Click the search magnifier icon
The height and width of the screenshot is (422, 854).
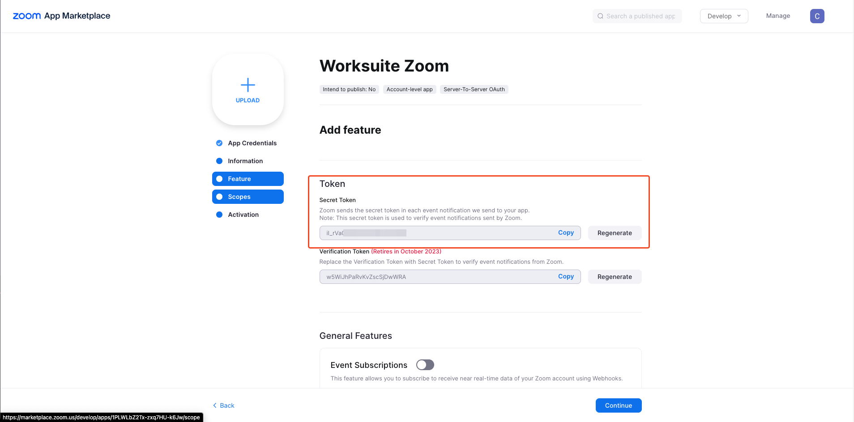click(x=600, y=16)
